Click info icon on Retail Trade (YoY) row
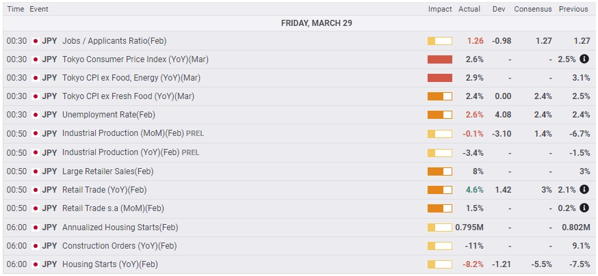Viewport: 598px width, 276px height. click(x=584, y=190)
